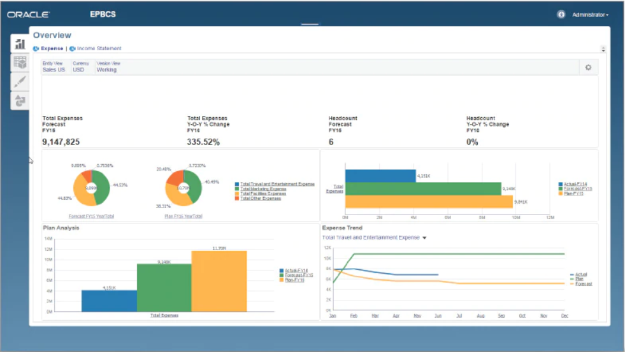Expand the Total Travel and Entertainment Expense dropdown
This screenshot has height=352, width=625.
(x=424, y=237)
